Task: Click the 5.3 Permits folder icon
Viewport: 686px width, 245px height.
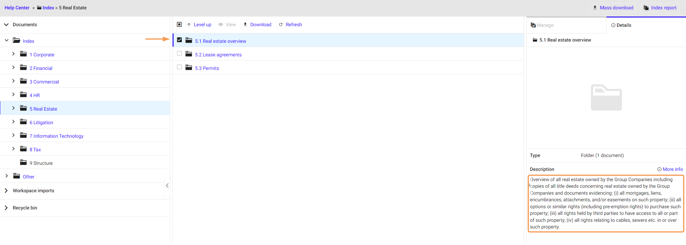Action: point(189,68)
